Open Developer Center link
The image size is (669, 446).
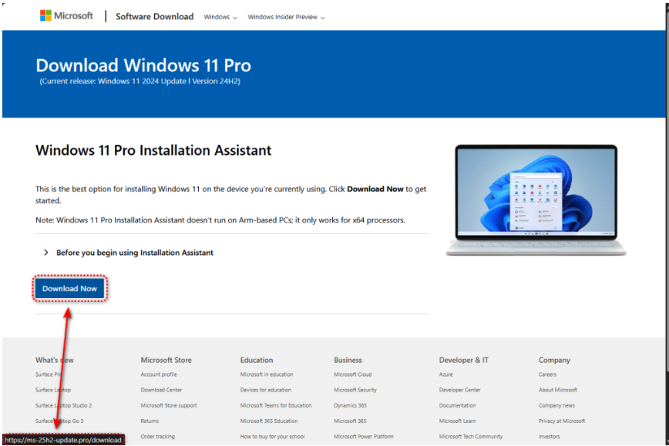(459, 391)
